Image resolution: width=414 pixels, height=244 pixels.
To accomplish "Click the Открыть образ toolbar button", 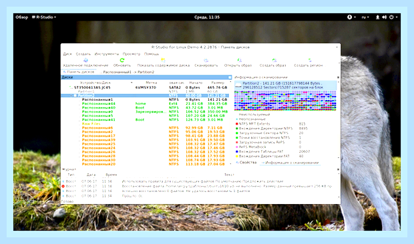I will point(238,63).
